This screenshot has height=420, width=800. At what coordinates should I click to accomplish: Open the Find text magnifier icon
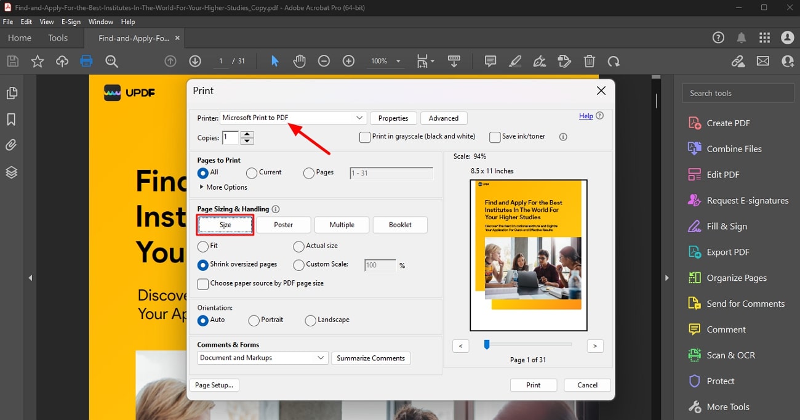click(111, 61)
